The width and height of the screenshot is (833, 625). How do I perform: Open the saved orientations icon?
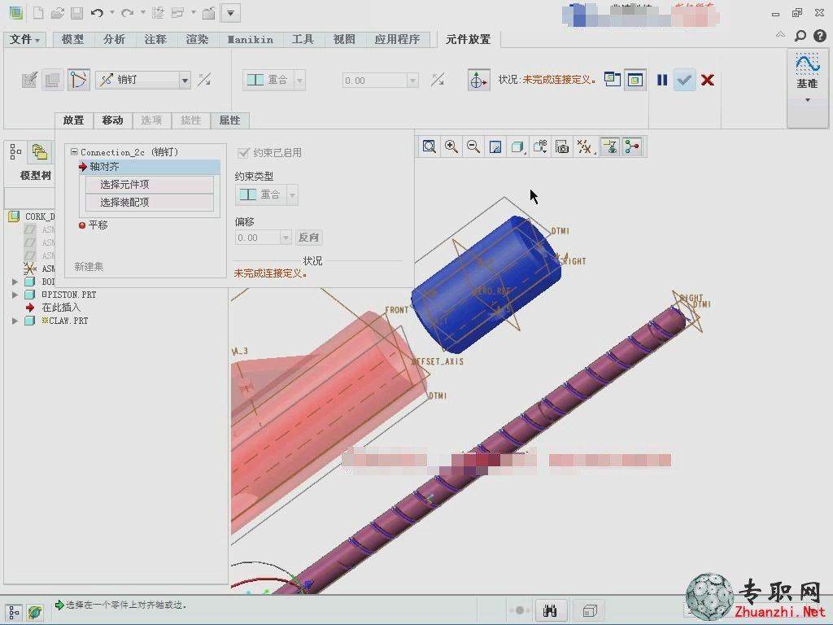point(540,146)
